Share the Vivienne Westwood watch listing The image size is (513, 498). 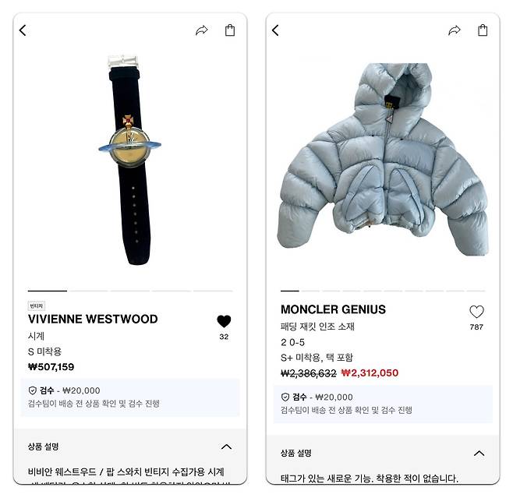(x=201, y=30)
